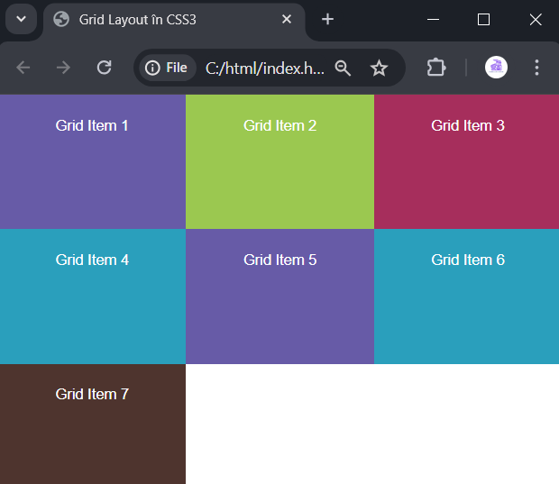Open the Extensions puzzle icon

click(436, 68)
